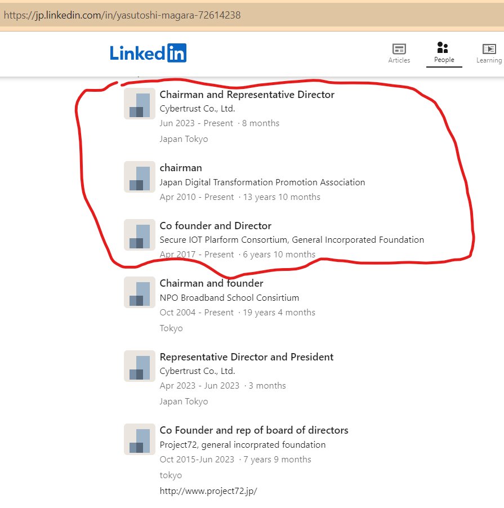Viewport: 504px width, 508px height.
Task: Click 'Co founder and Director' title
Action: [x=216, y=225]
